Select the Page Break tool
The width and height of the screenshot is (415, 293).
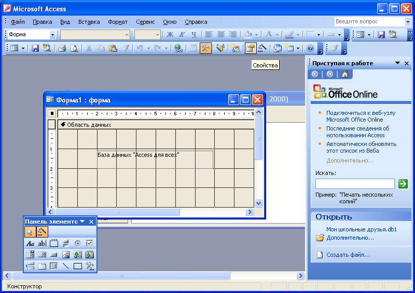pyautogui.click(x=30, y=266)
